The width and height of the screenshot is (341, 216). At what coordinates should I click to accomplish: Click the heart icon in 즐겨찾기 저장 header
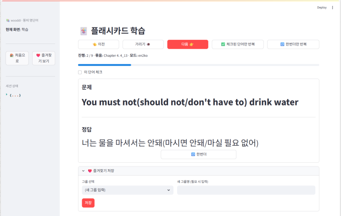click(x=89, y=171)
